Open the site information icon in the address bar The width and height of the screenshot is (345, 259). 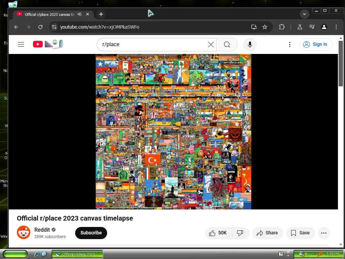click(x=54, y=27)
